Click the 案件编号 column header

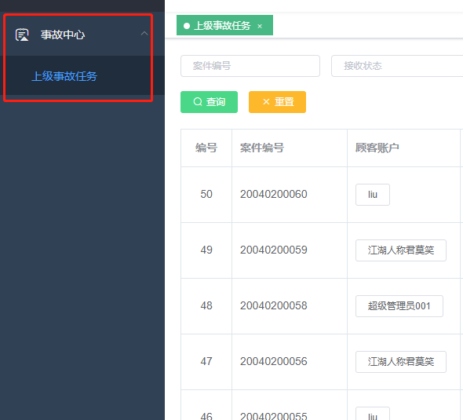(262, 148)
